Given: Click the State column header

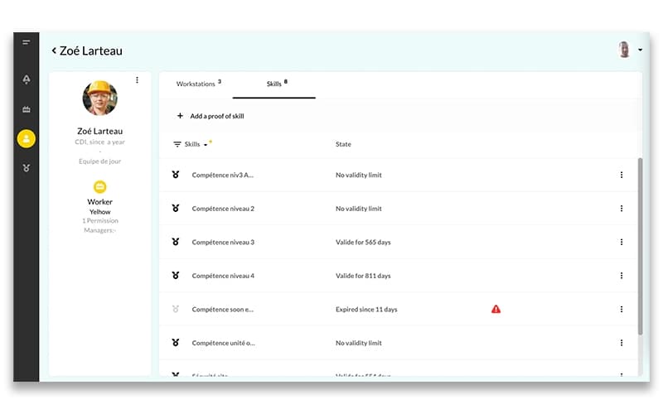Looking at the screenshot, I should 343,144.
